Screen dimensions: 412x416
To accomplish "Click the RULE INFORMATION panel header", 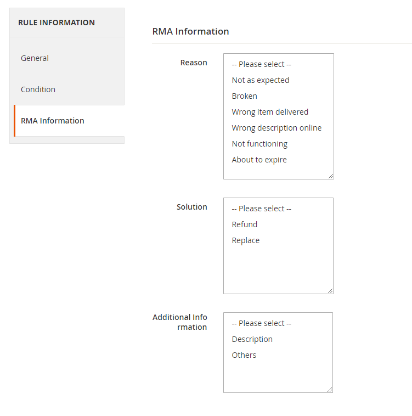I will tap(57, 23).
